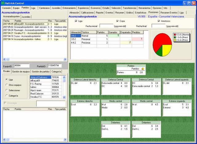Viewport: 197px width, 144px height.
Task: Click the EquipoID input field
Action: (x=22, y=66)
